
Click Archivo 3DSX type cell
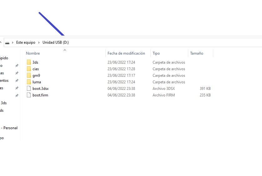tap(164, 89)
